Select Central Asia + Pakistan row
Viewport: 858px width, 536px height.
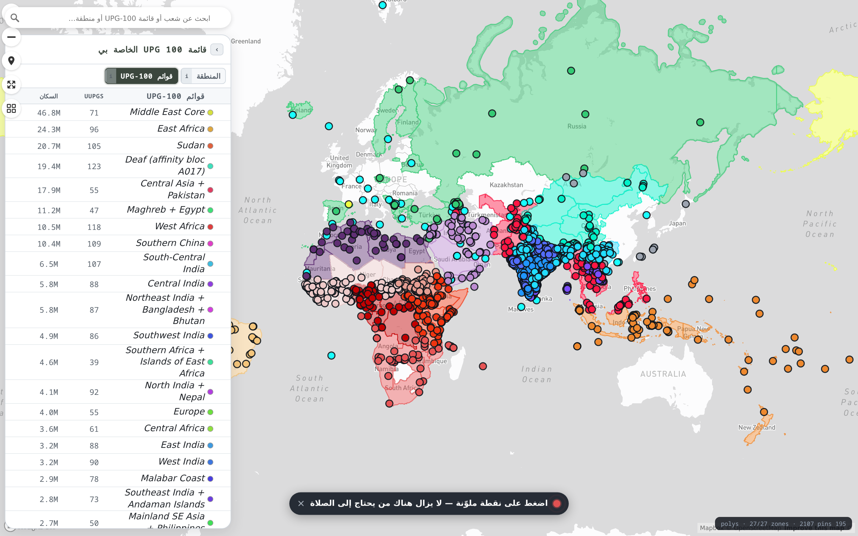pyautogui.click(x=118, y=190)
